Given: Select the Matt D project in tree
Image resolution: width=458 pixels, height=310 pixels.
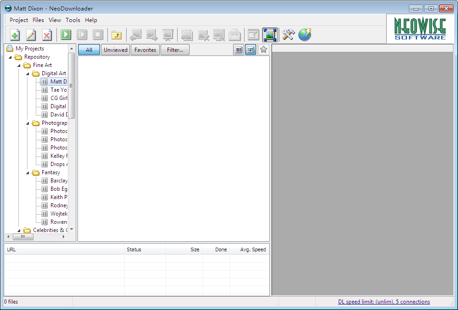Looking at the screenshot, I should point(58,82).
